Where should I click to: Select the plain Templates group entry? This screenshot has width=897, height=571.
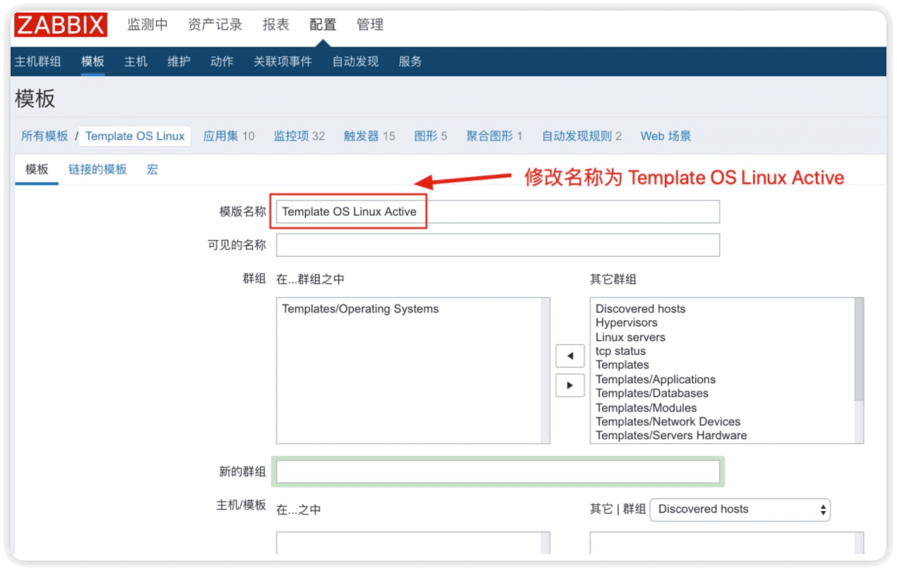[622, 365]
